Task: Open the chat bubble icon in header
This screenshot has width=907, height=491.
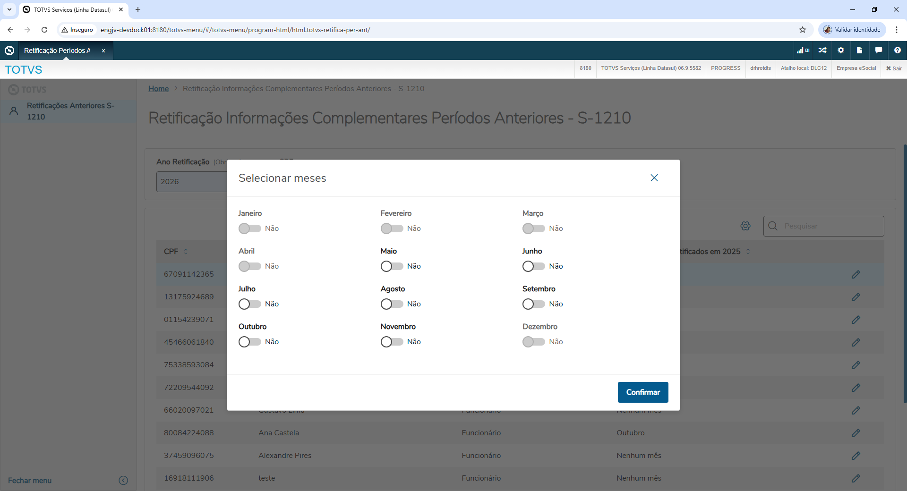Action: [x=878, y=50]
